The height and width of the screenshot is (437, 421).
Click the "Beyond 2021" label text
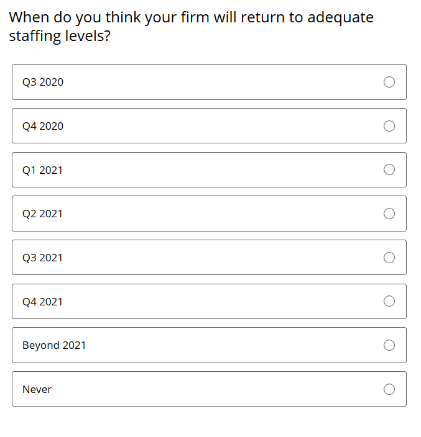coord(54,346)
